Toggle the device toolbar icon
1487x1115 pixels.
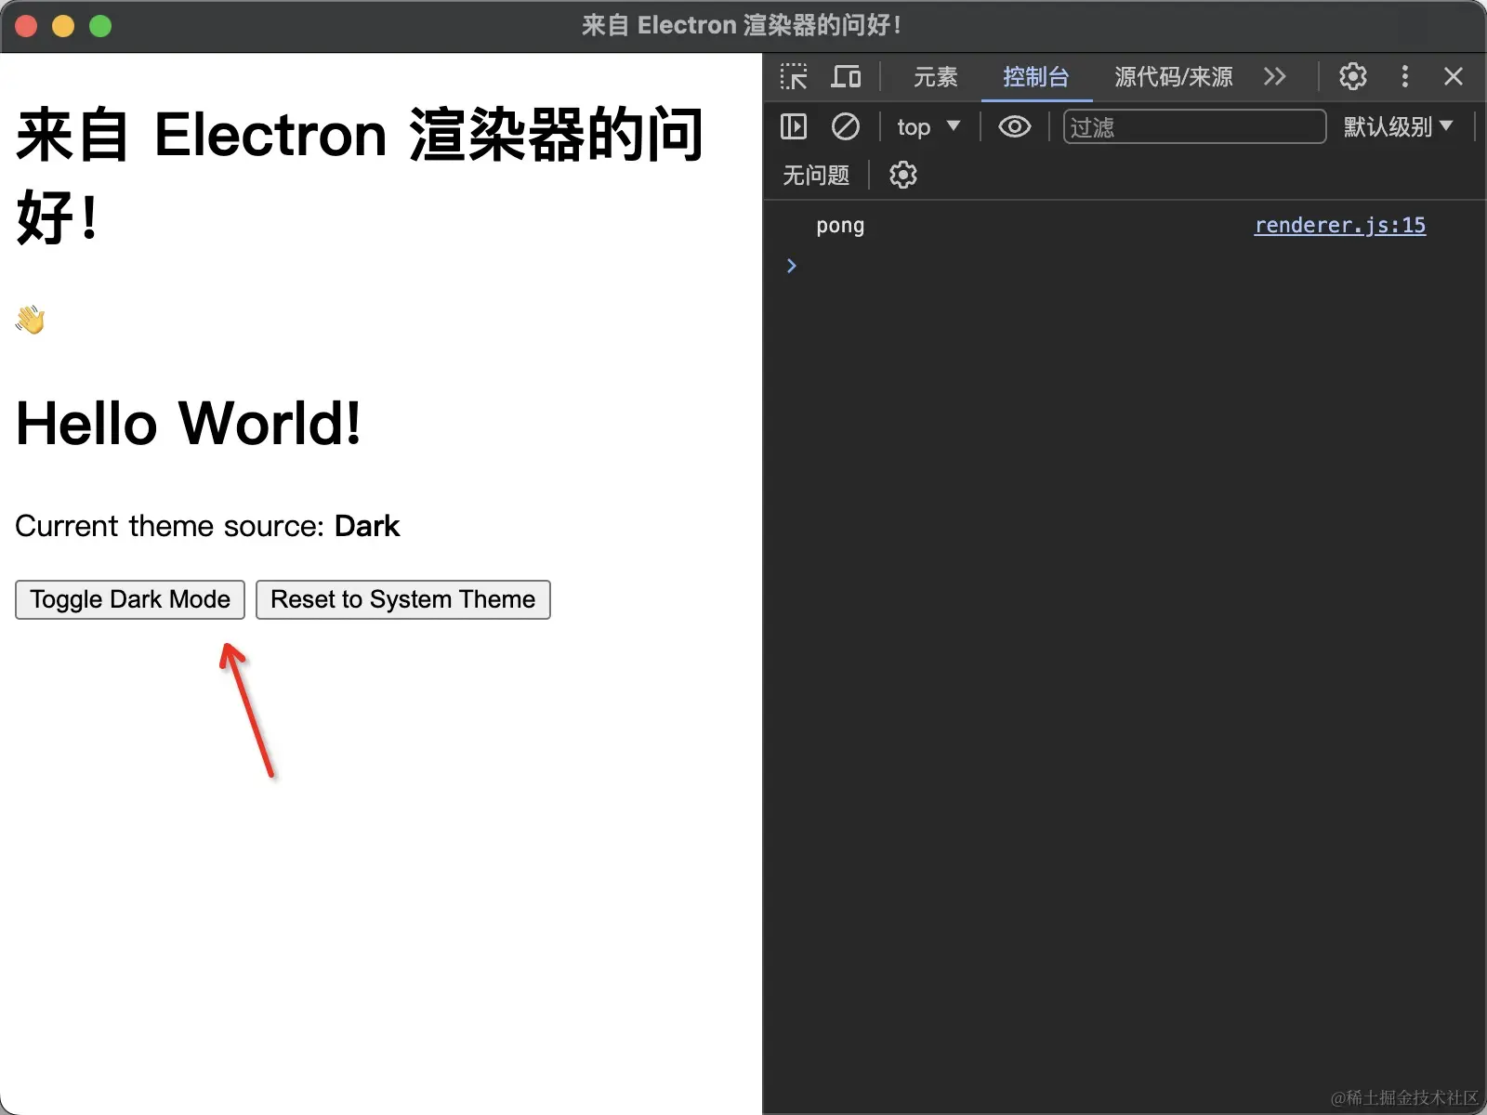click(846, 76)
